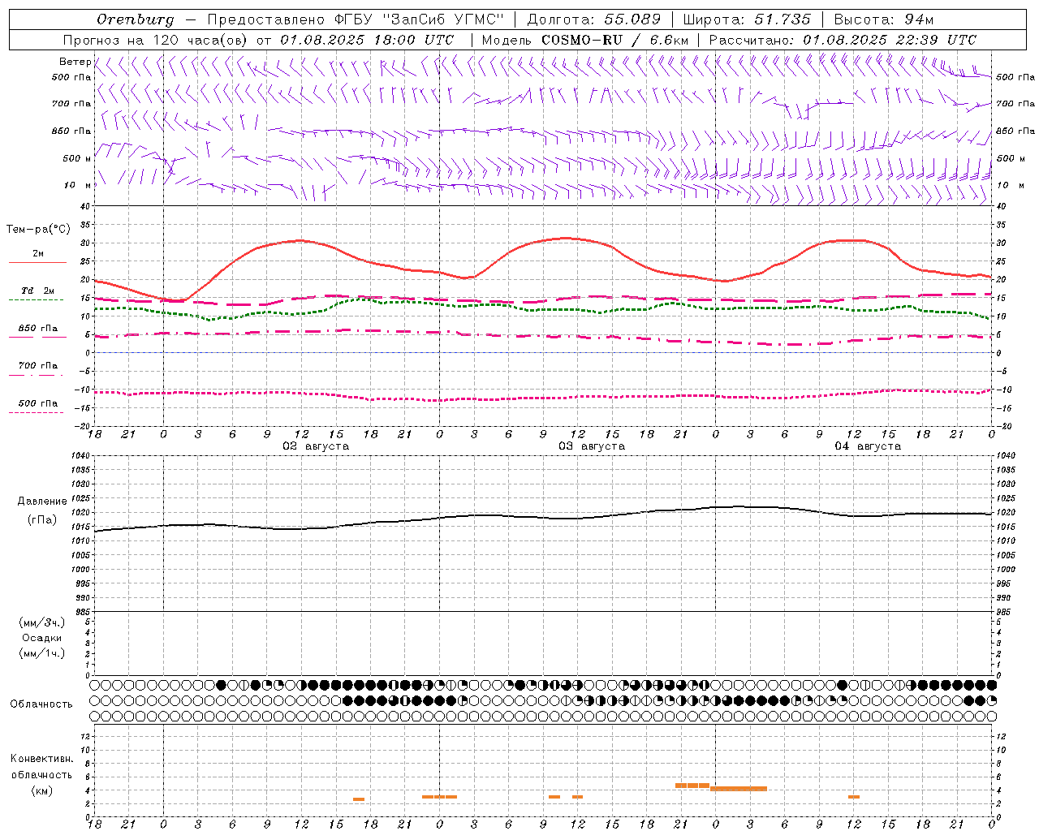
Task: Click the Ветер panel label
Action: click(x=75, y=62)
